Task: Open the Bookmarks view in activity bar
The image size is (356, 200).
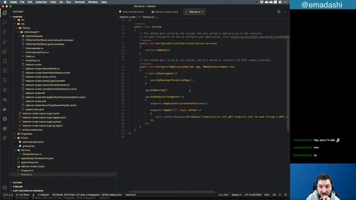Action: (5, 61)
